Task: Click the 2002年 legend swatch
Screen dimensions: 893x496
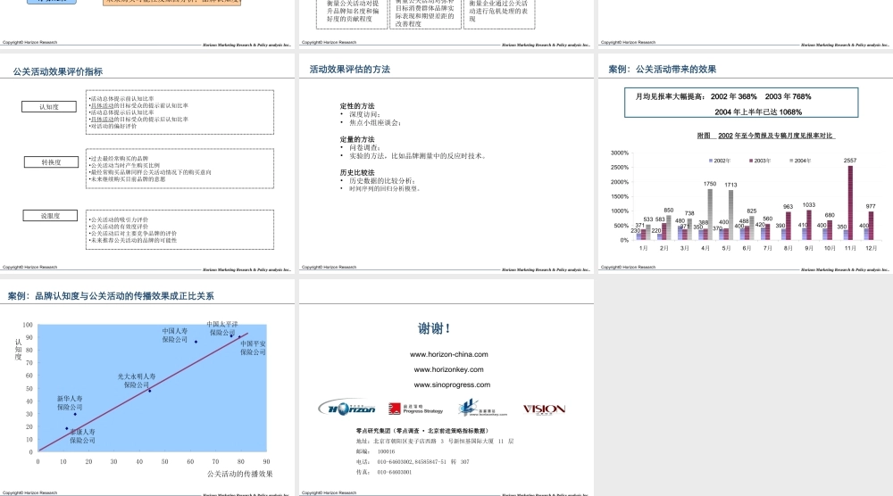Action: point(710,161)
